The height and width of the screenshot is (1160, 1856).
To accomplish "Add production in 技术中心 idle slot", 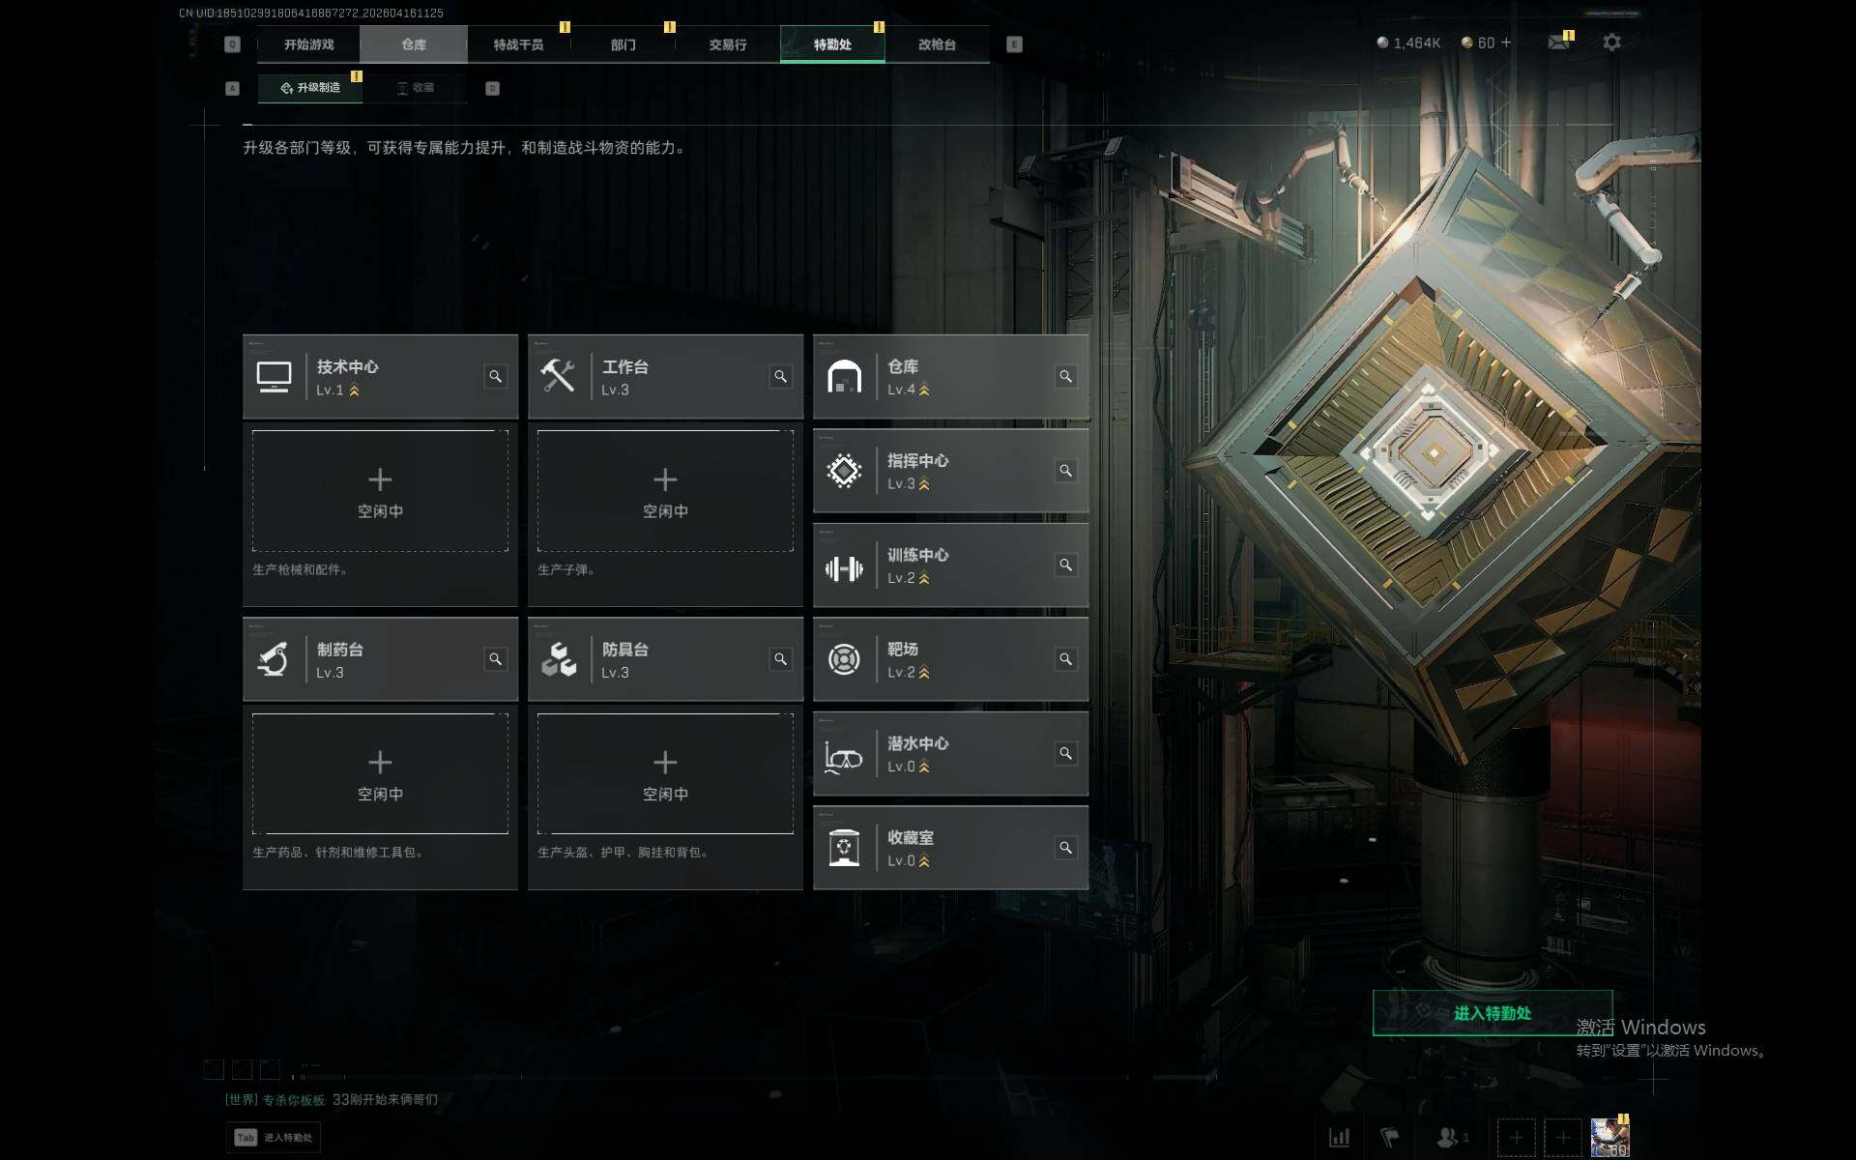I will point(380,491).
